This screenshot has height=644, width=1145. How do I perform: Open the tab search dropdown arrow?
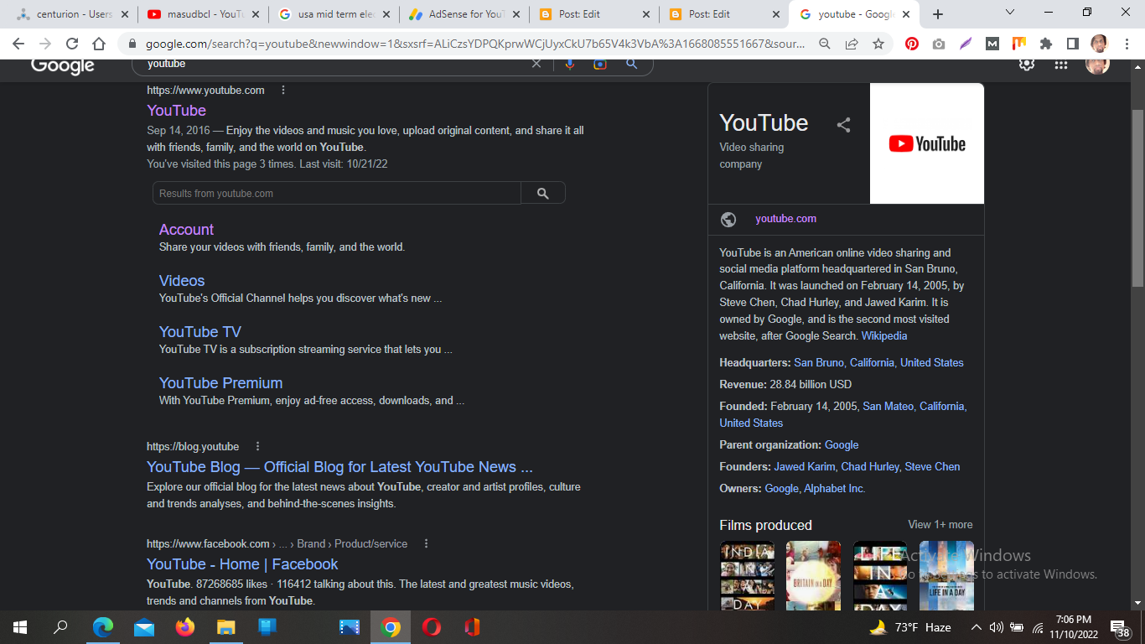click(x=1010, y=13)
